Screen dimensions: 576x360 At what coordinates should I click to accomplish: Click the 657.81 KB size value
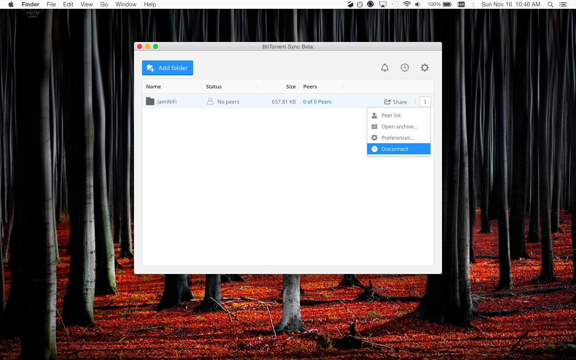pyautogui.click(x=284, y=102)
